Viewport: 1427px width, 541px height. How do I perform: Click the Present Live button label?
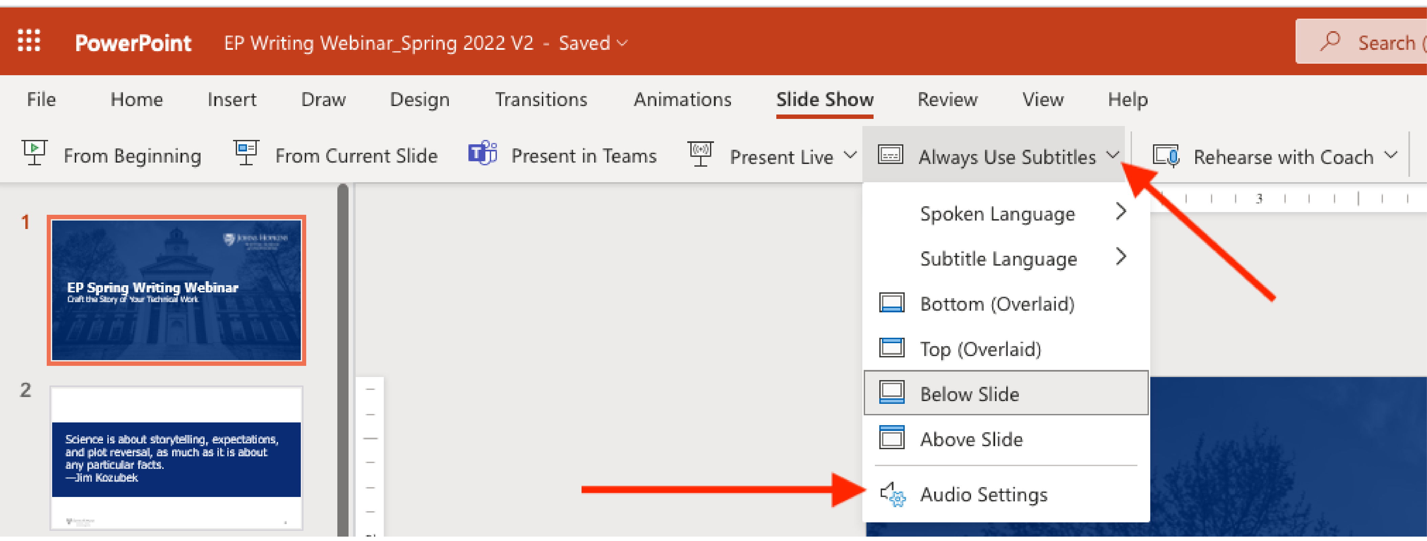pyautogui.click(x=782, y=157)
